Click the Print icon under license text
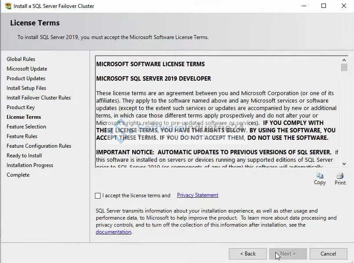Screen dimensions: 354x263 coord(340,176)
